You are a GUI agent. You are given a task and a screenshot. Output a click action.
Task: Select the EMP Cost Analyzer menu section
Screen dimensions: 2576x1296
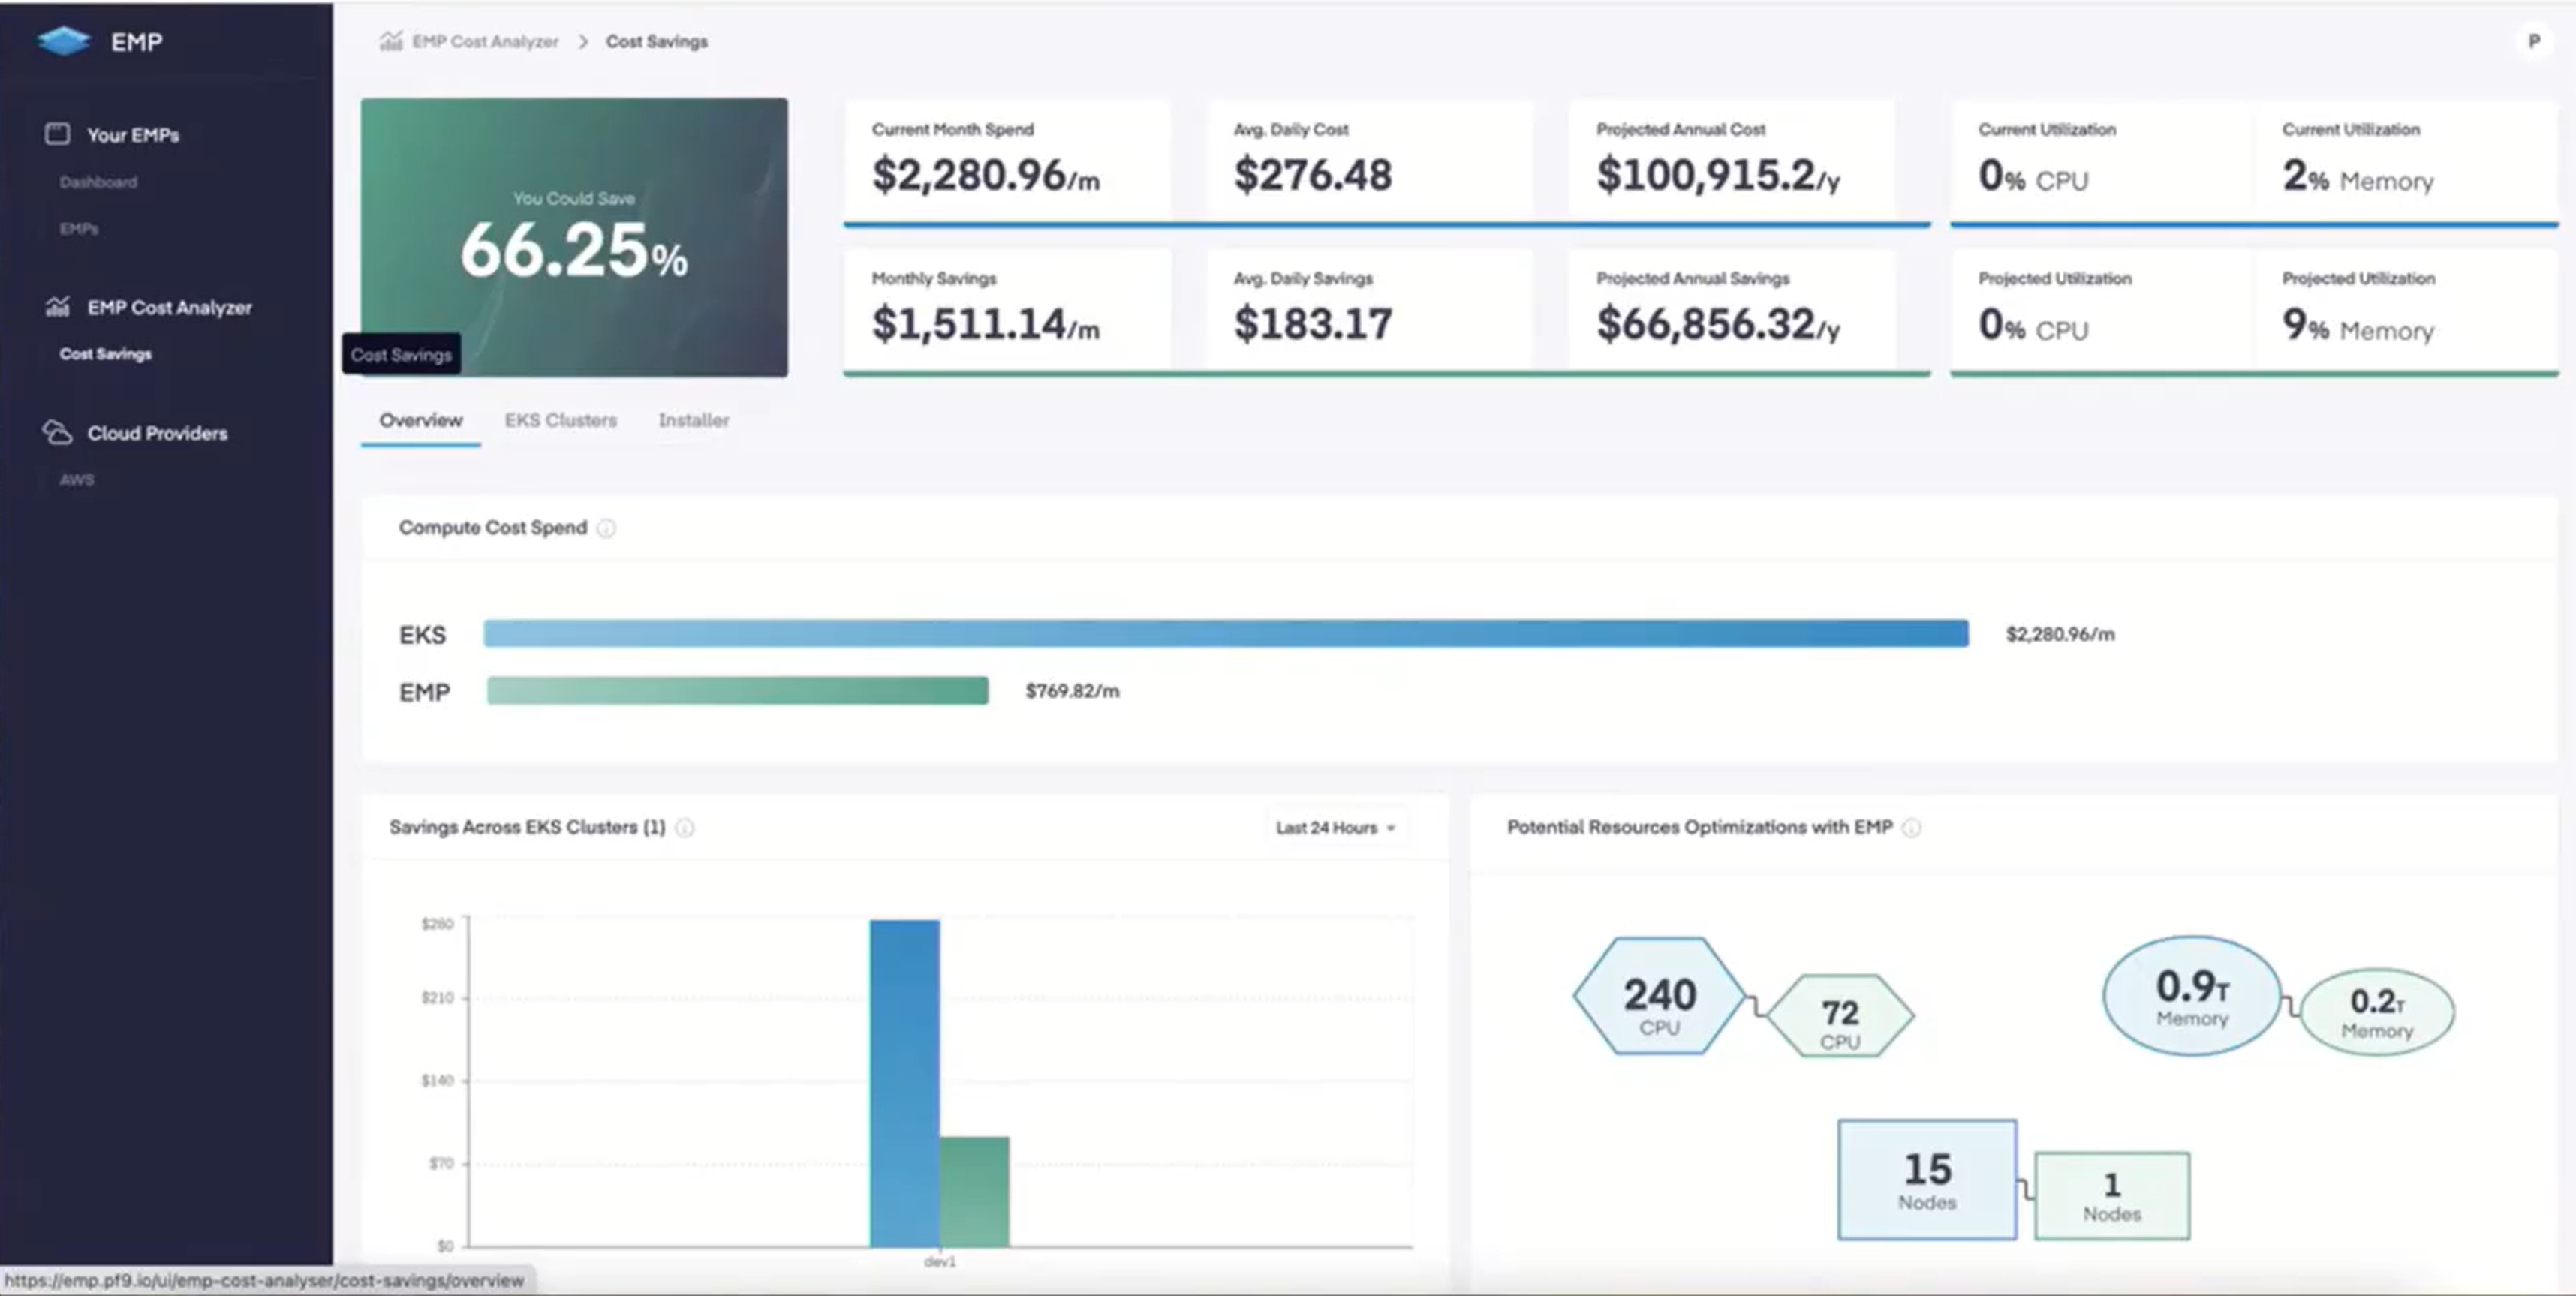pos(169,308)
